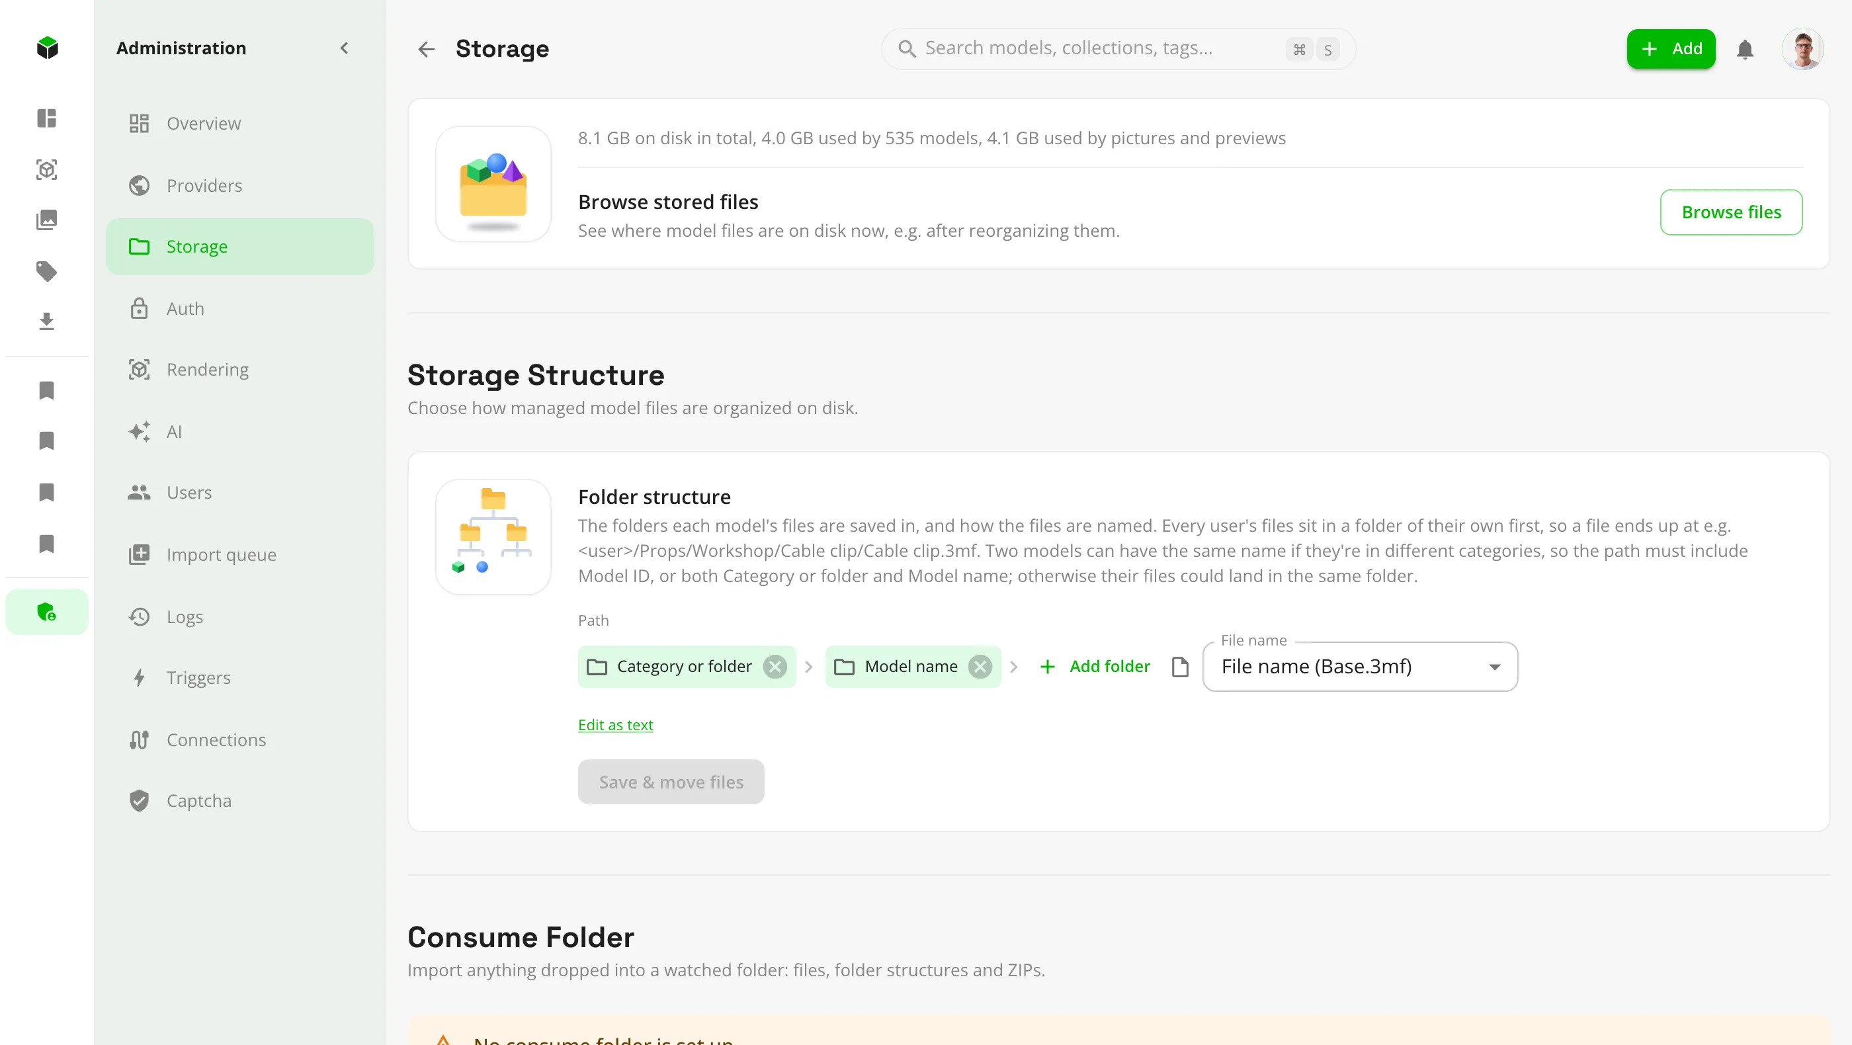Click the file document icon before File name

point(1180,667)
